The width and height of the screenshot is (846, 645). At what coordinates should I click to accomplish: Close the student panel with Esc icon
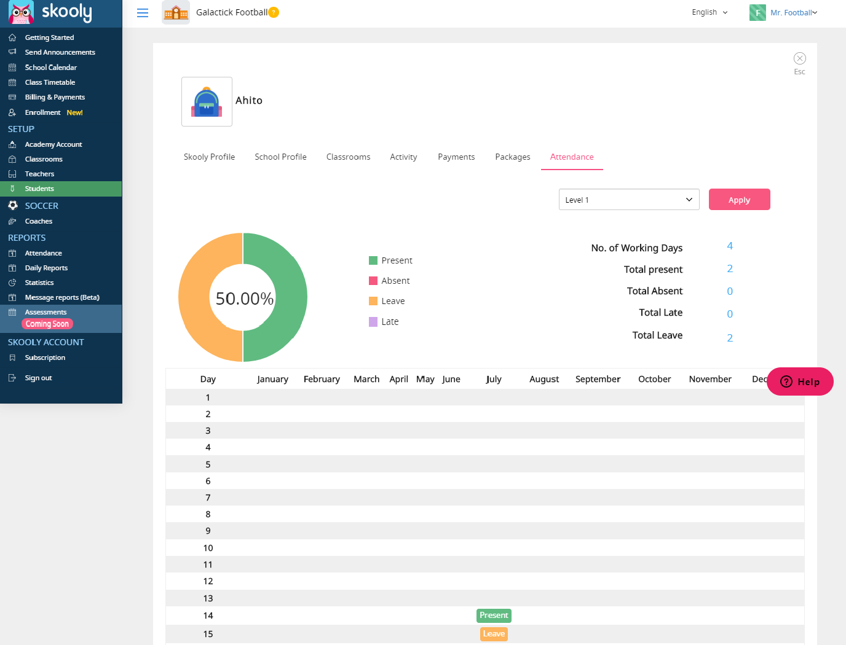800,58
